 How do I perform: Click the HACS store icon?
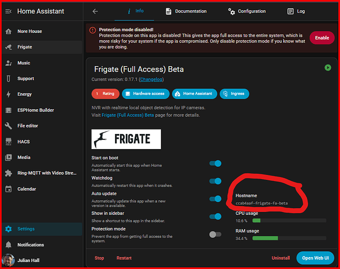pos(9,141)
